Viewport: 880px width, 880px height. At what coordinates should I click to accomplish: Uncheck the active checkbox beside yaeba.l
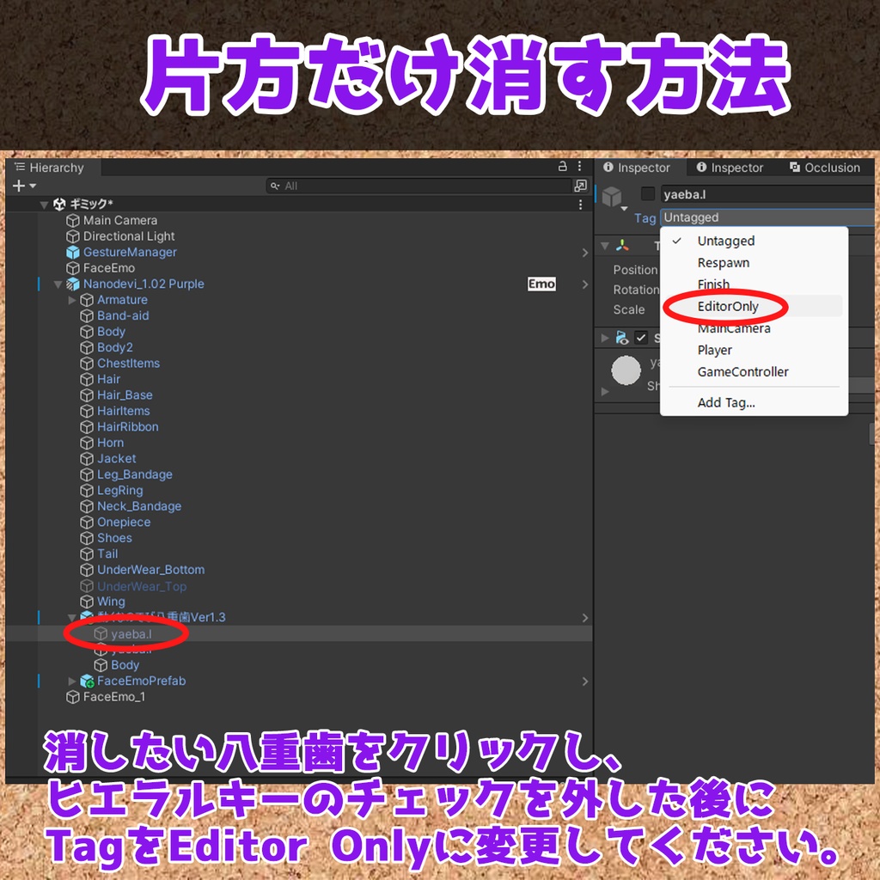point(648,194)
